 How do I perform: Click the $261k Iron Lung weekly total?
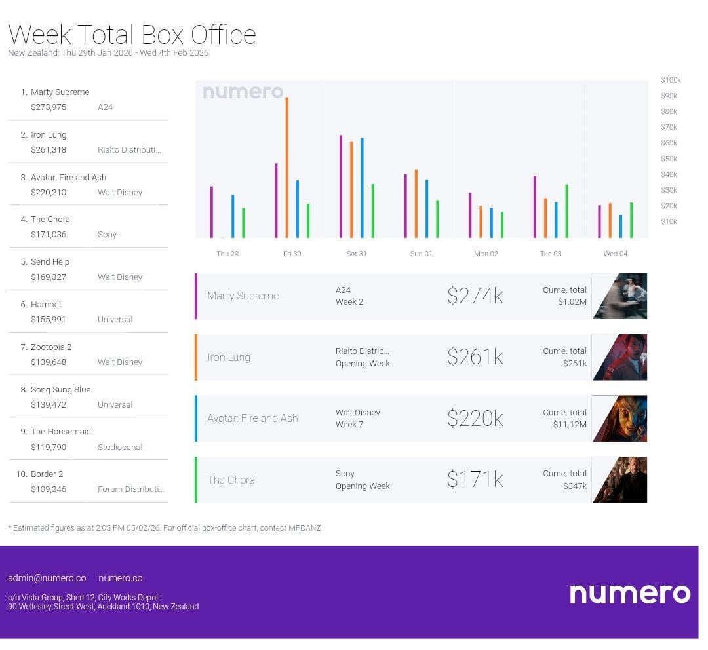475,357
